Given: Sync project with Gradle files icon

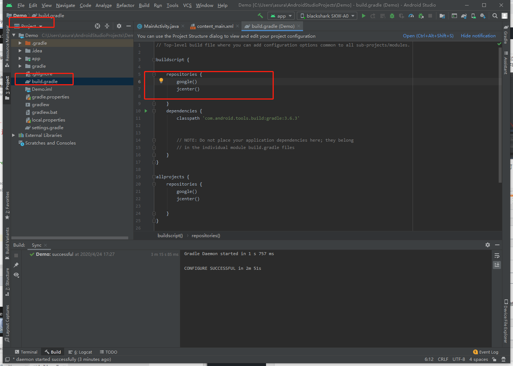Looking at the screenshot, I should pos(464,16).
